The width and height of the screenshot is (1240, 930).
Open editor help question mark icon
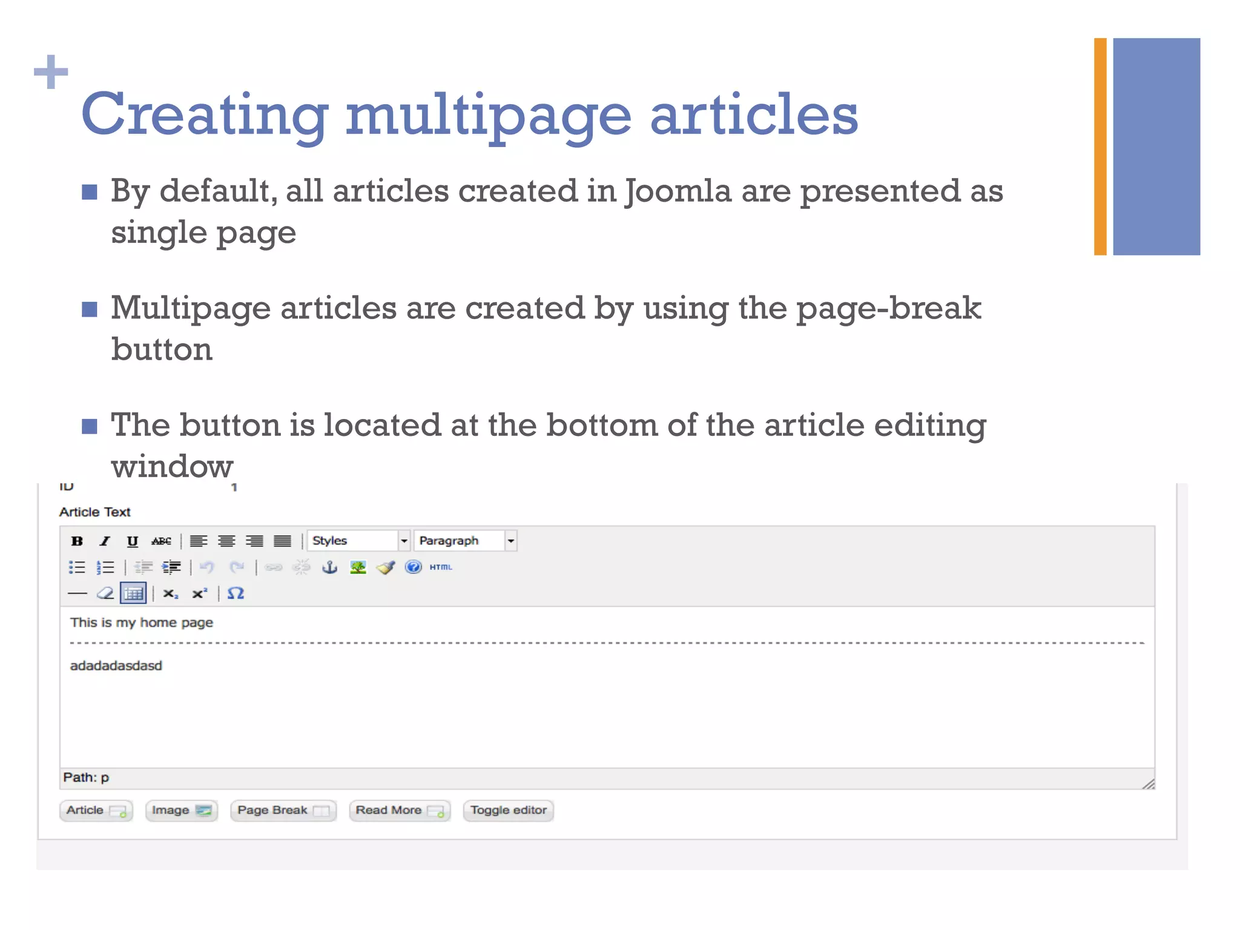coord(414,567)
